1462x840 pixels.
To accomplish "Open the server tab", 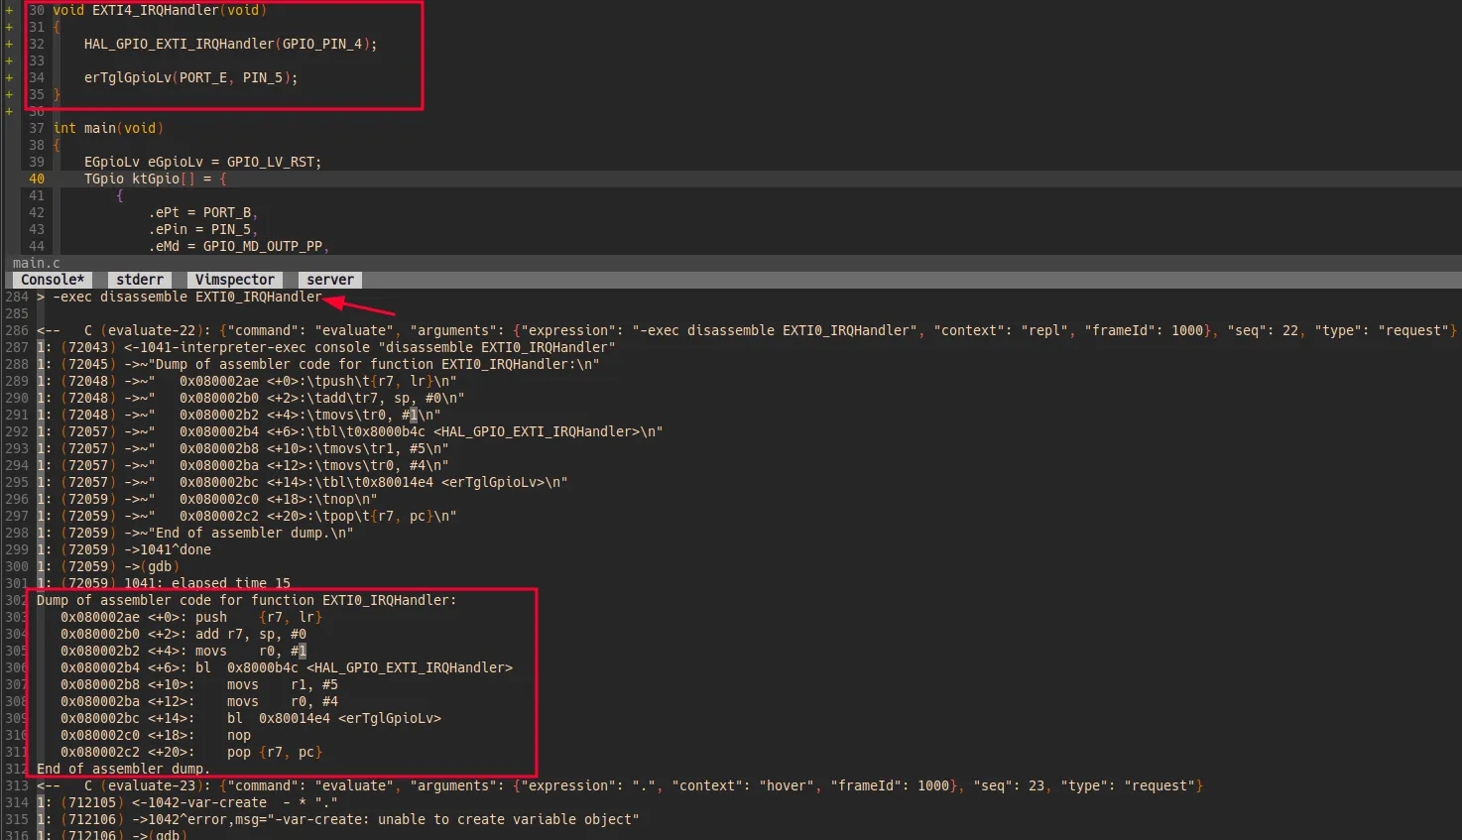I will (329, 280).
